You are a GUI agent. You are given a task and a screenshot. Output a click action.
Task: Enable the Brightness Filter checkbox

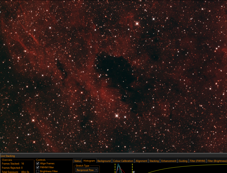pyautogui.click(x=38, y=171)
